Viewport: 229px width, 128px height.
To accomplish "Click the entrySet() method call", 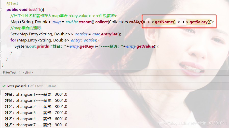I will pos(111,34).
